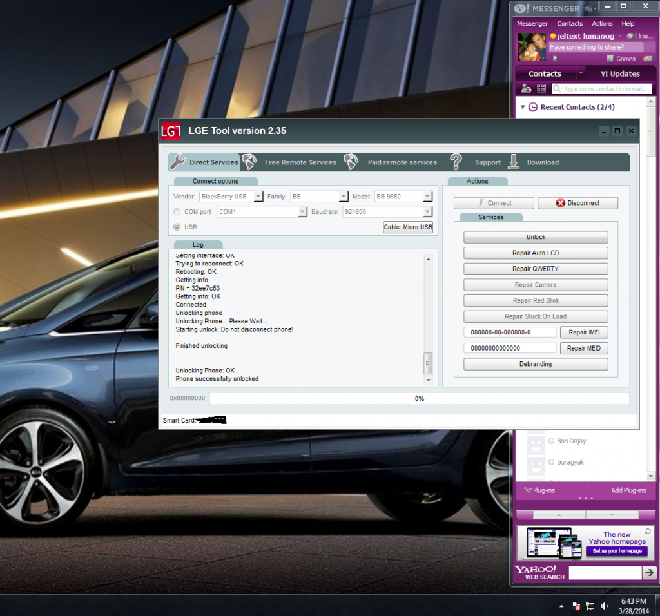This screenshot has height=616, width=660.
Task: Open the Actions menu in Messenger
Action: 602,24
